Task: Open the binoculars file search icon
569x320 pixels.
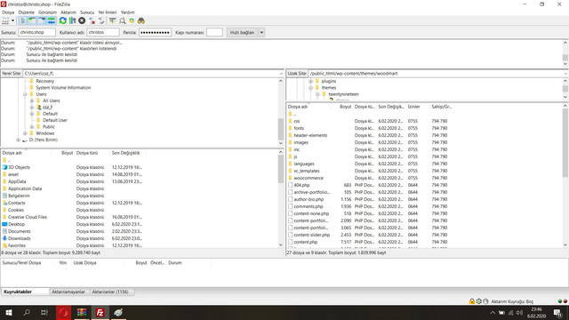Action: (x=141, y=20)
